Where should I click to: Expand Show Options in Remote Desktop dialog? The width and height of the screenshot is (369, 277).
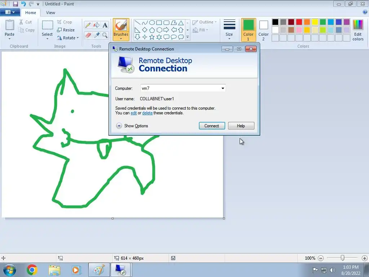(x=132, y=126)
